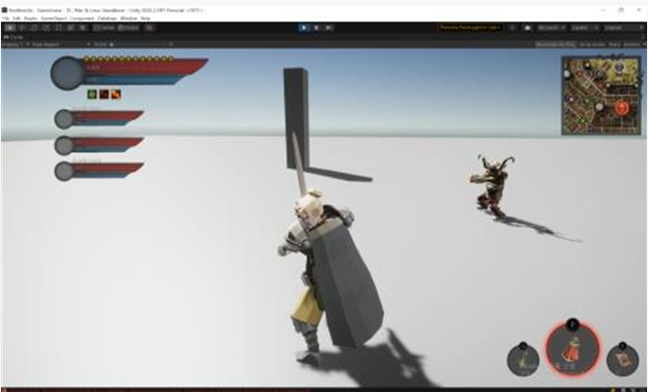Open the Display 1 dropdown
The height and width of the screenshot is (392, 648).
point(13,44)
